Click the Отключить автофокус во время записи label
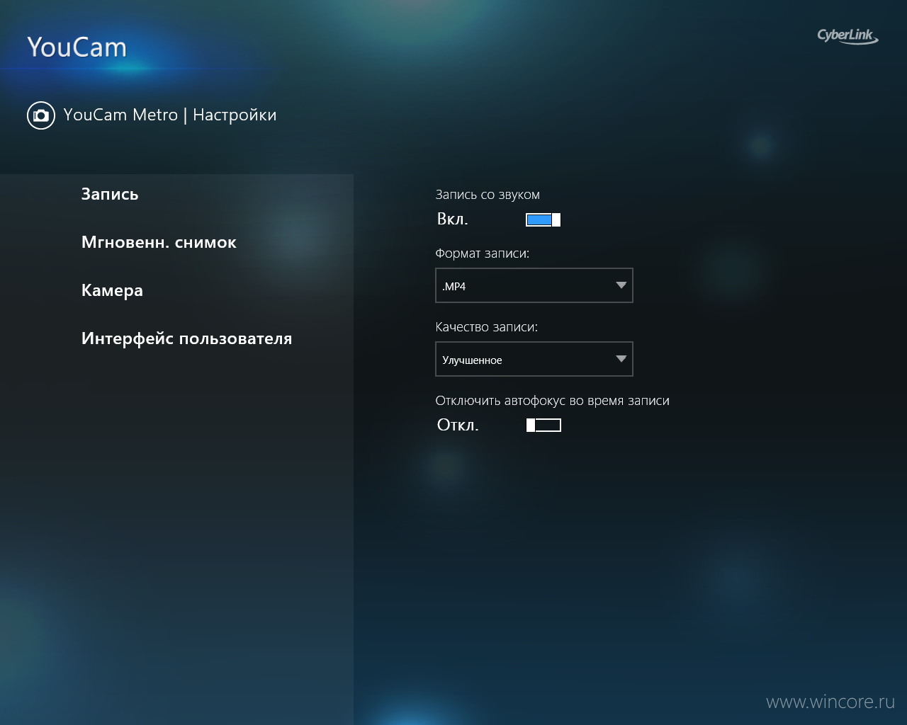 click(552, 401)
